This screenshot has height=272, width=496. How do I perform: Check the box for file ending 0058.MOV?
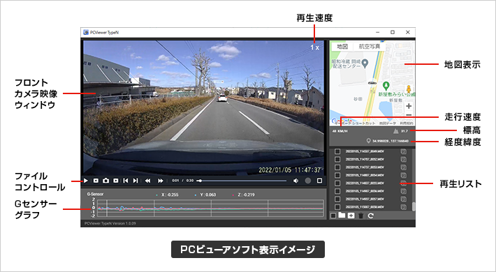pos(337,207)
